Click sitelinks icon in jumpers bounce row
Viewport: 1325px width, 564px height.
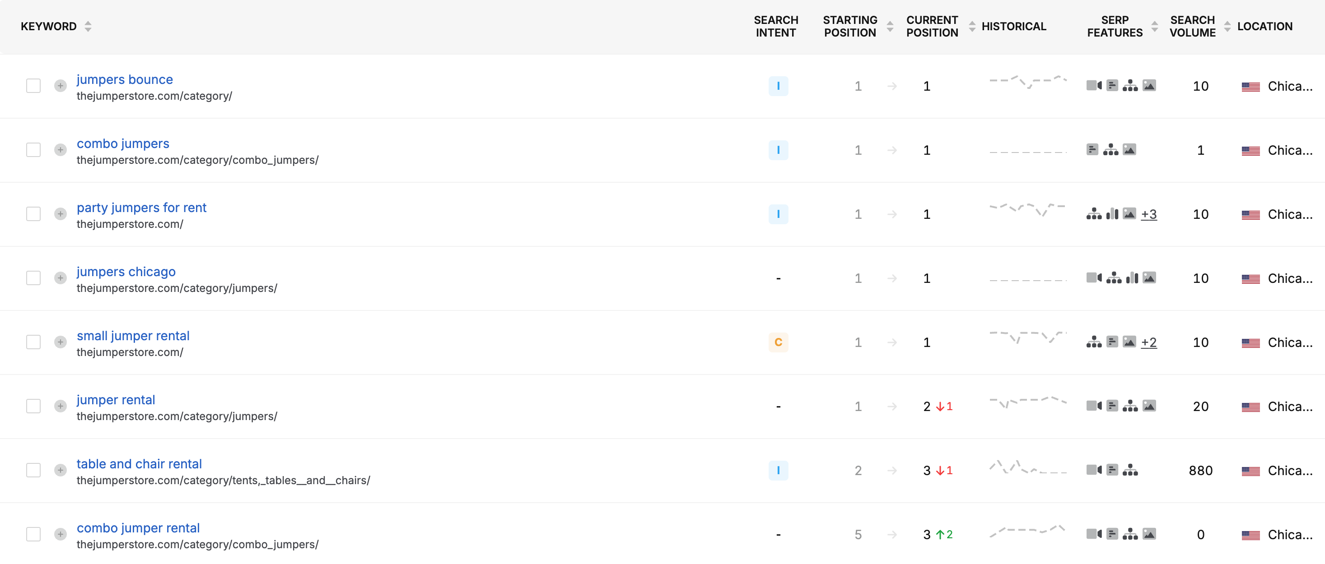point(1130,85)
